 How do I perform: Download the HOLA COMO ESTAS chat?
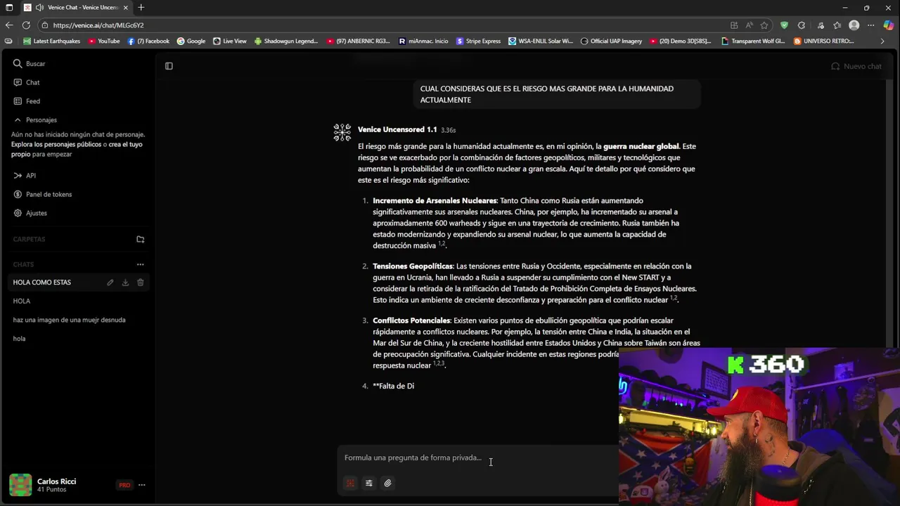tap(125, 283)
